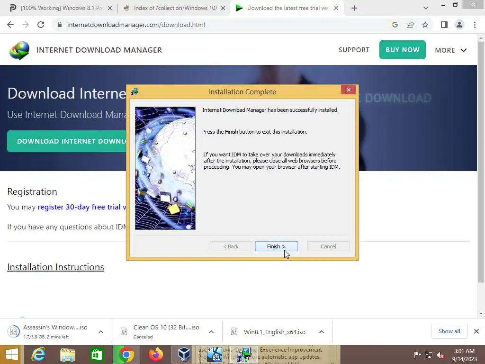Click the Assassin's download progress icon

(14, 331)
